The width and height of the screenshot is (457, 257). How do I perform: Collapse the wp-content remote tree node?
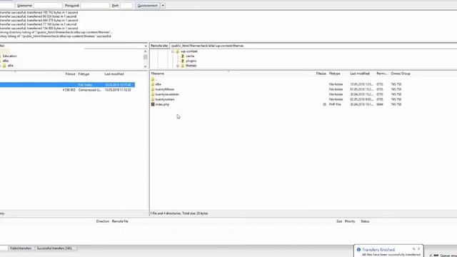click(x=173, y=51)
